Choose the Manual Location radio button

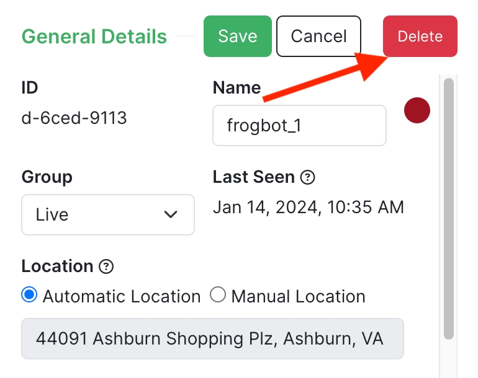click(218, 296)
